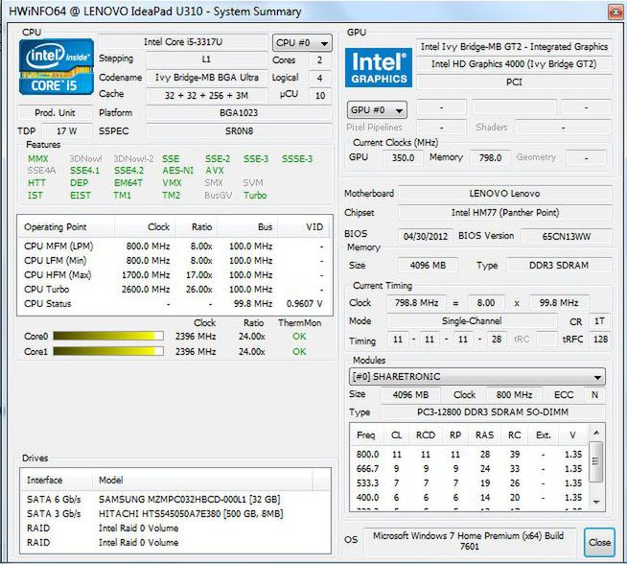
Task: Click the PCI bus field under GPU
Action: 514,82
